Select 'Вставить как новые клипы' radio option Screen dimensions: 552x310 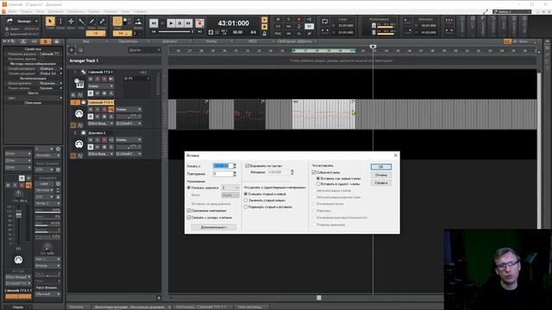click(318, 178)
